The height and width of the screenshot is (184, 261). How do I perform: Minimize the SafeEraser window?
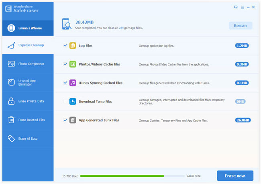coord(248,8)
